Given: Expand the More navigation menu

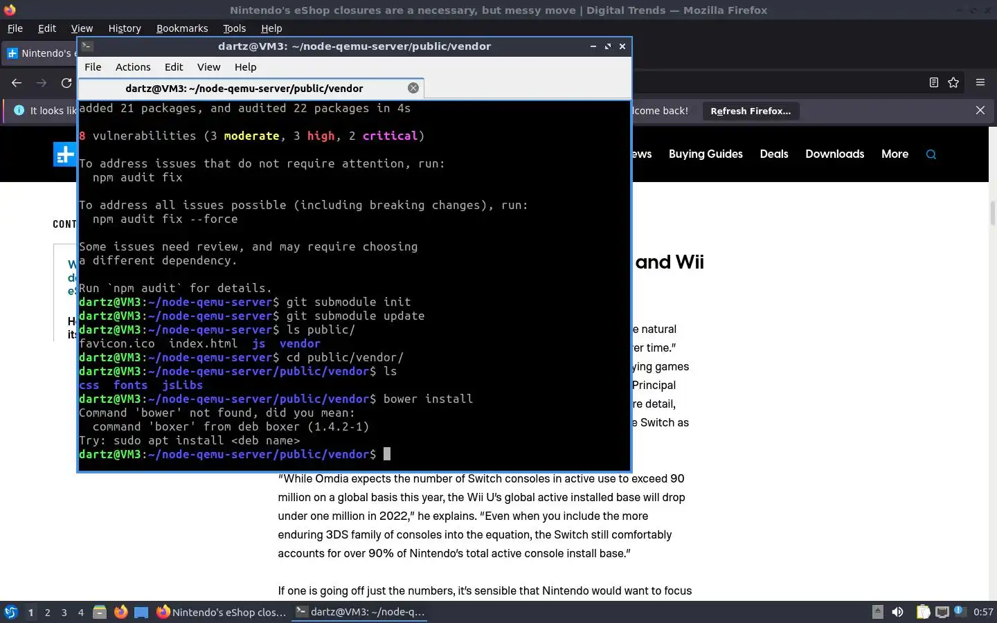Looking at the screenshot, I should (895, 154).
